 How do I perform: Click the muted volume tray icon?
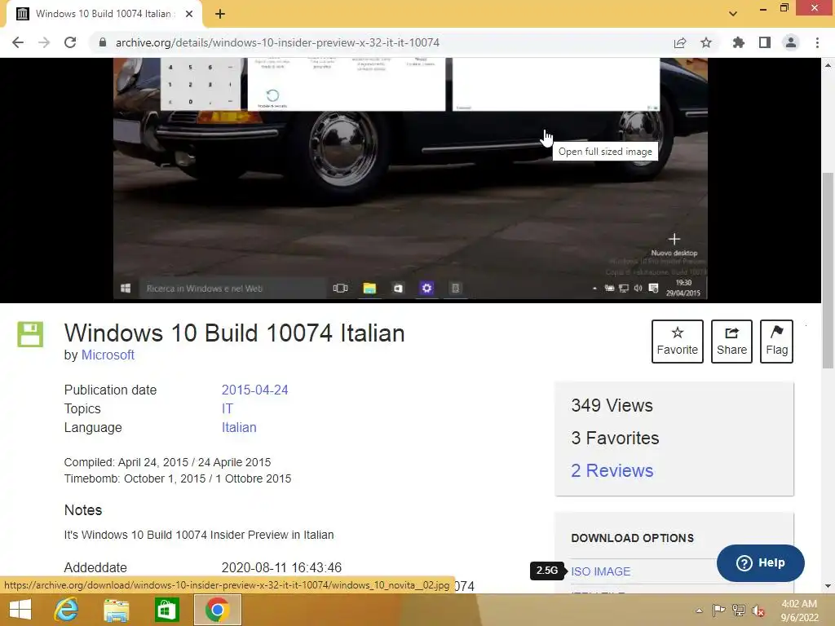(758, 611)
